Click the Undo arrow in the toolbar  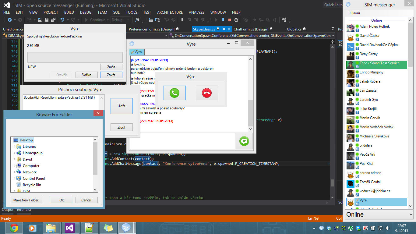point(62,20)
